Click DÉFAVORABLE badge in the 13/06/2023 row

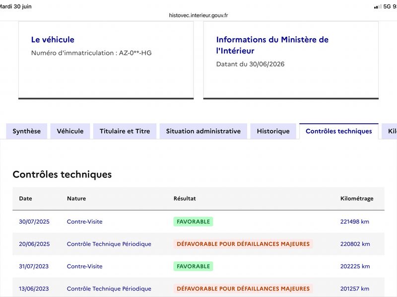click(x=243, y=289)
